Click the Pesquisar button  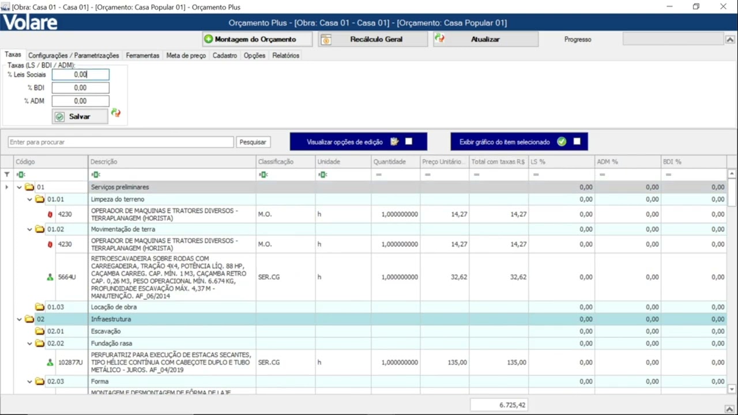click(x=253, y=142)
